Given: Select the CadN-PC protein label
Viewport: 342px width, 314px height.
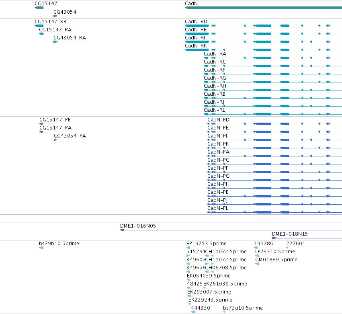Looking at the screenshot, I should point(218,160).
